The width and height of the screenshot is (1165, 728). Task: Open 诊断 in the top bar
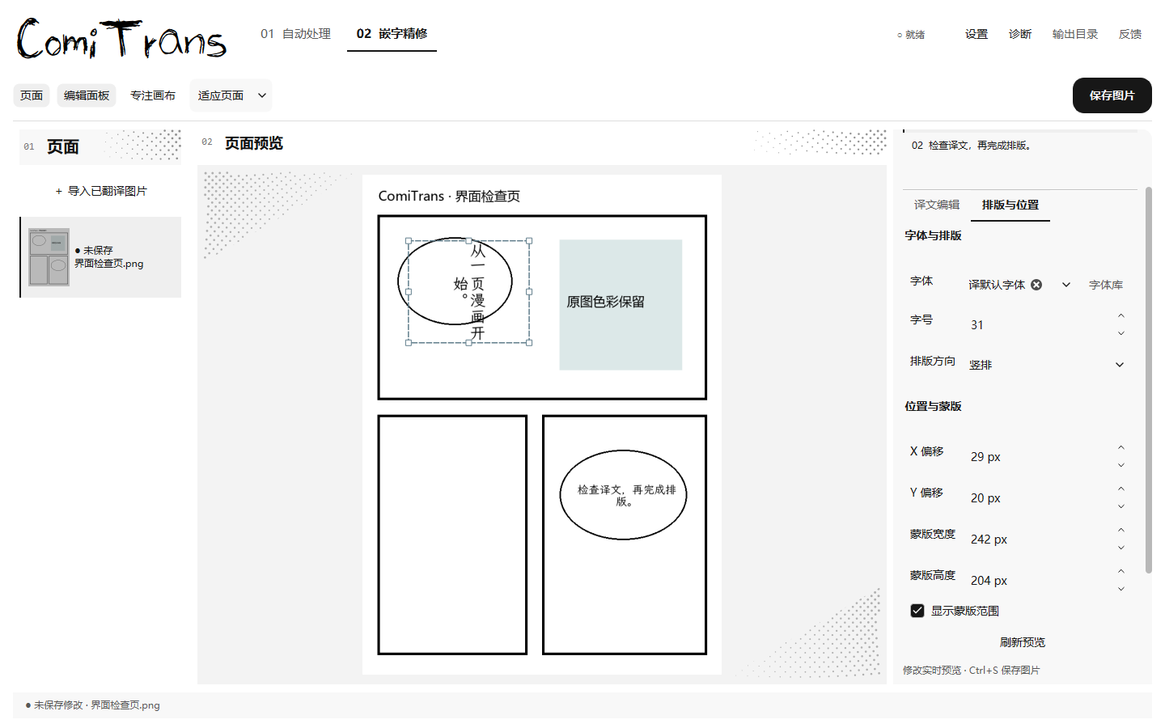tap(1020, 34)
